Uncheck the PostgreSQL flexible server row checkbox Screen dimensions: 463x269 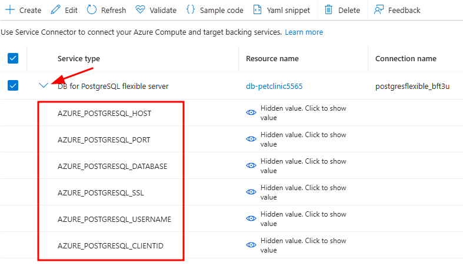pyautogui.click(x=13, y=86)
